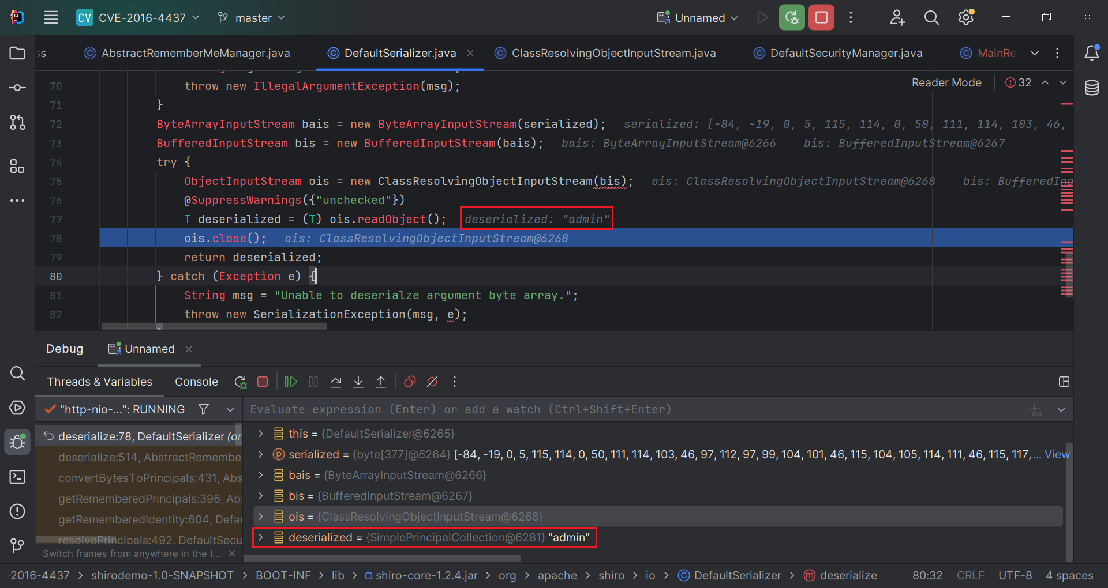Rerun debug session in Debug panel

[241, 382]
